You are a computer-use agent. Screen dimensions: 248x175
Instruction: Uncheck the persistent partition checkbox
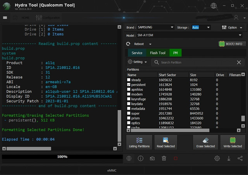click(129, 85)
